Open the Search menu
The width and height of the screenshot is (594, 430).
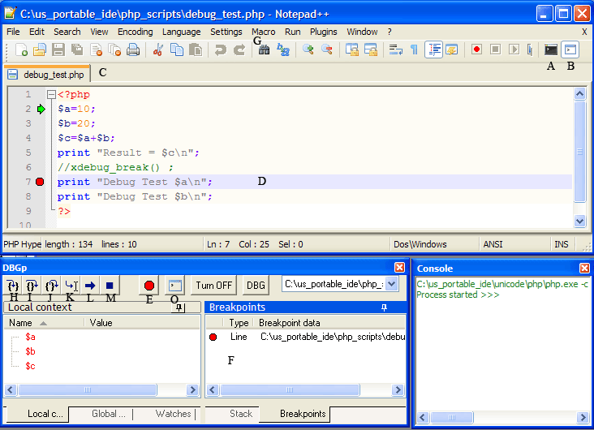[67, 32]
